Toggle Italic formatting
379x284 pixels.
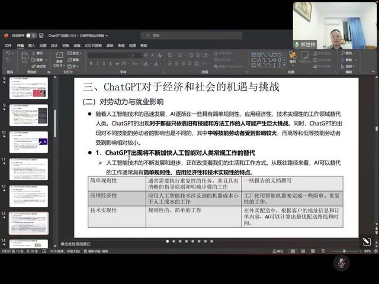pos(97,63)
